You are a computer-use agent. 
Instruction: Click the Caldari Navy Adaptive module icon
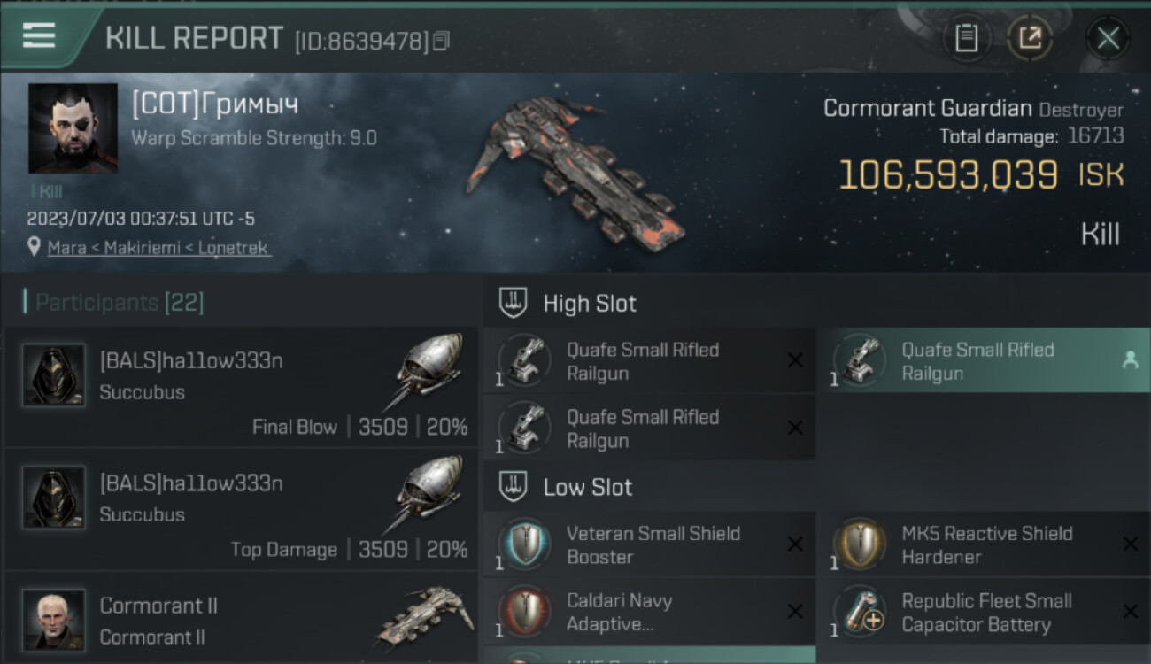(x=525, y=612)
